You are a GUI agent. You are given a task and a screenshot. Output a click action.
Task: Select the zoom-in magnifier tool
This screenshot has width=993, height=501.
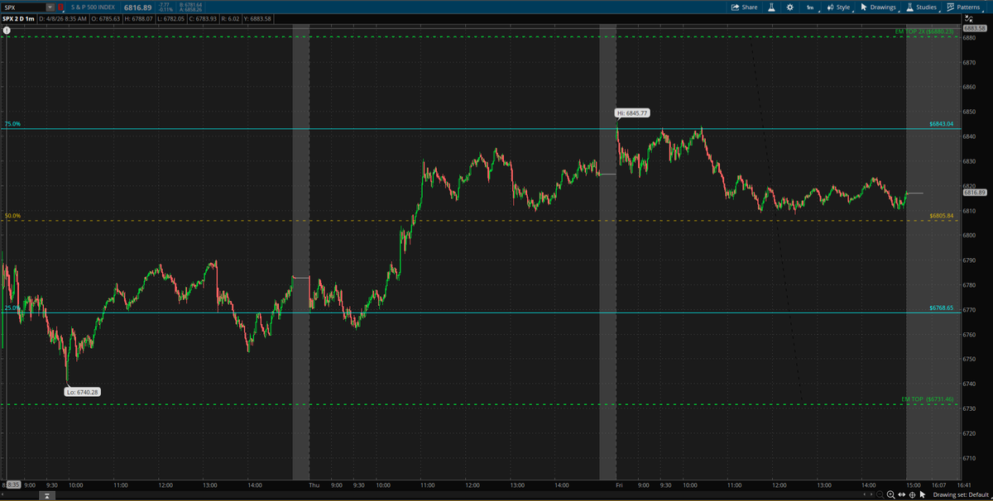point(891,494)
